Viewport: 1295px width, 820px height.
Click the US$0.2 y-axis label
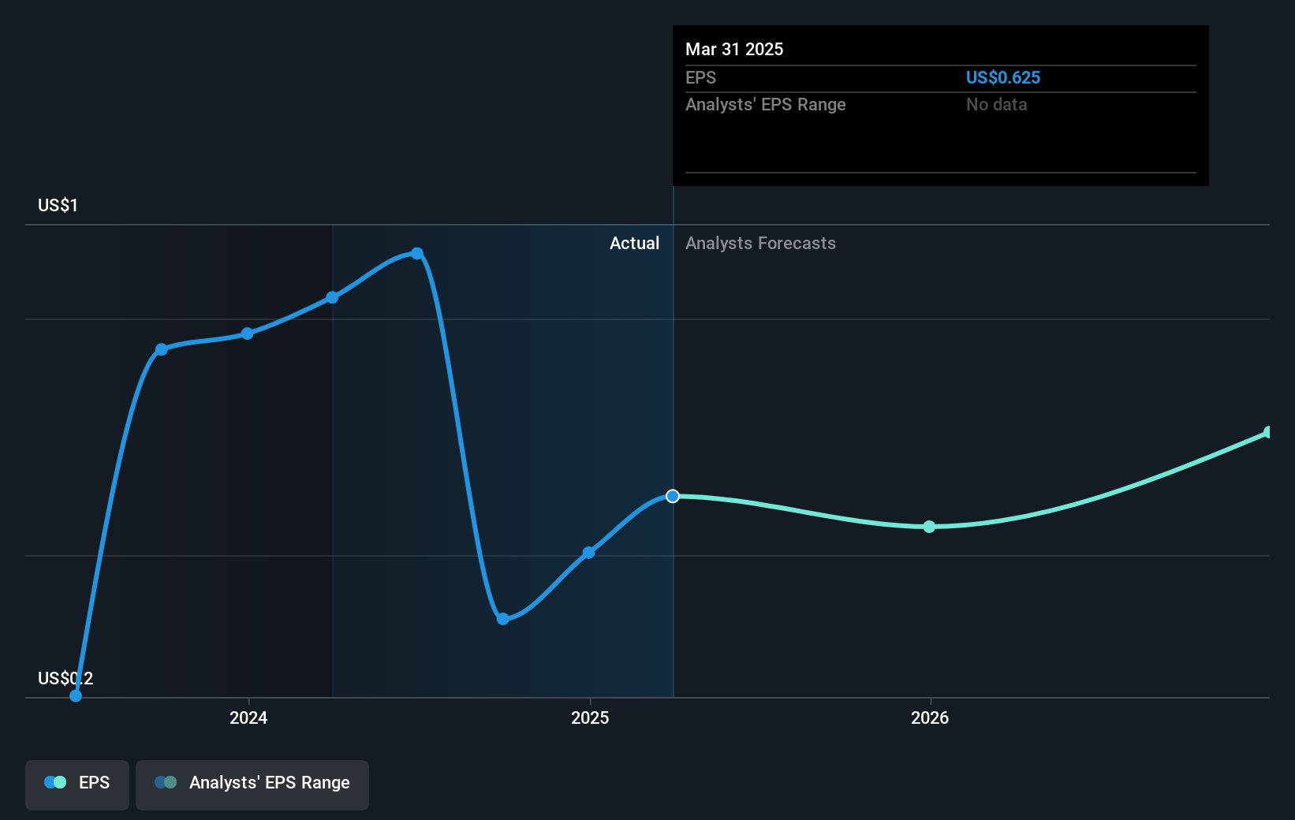65,678
